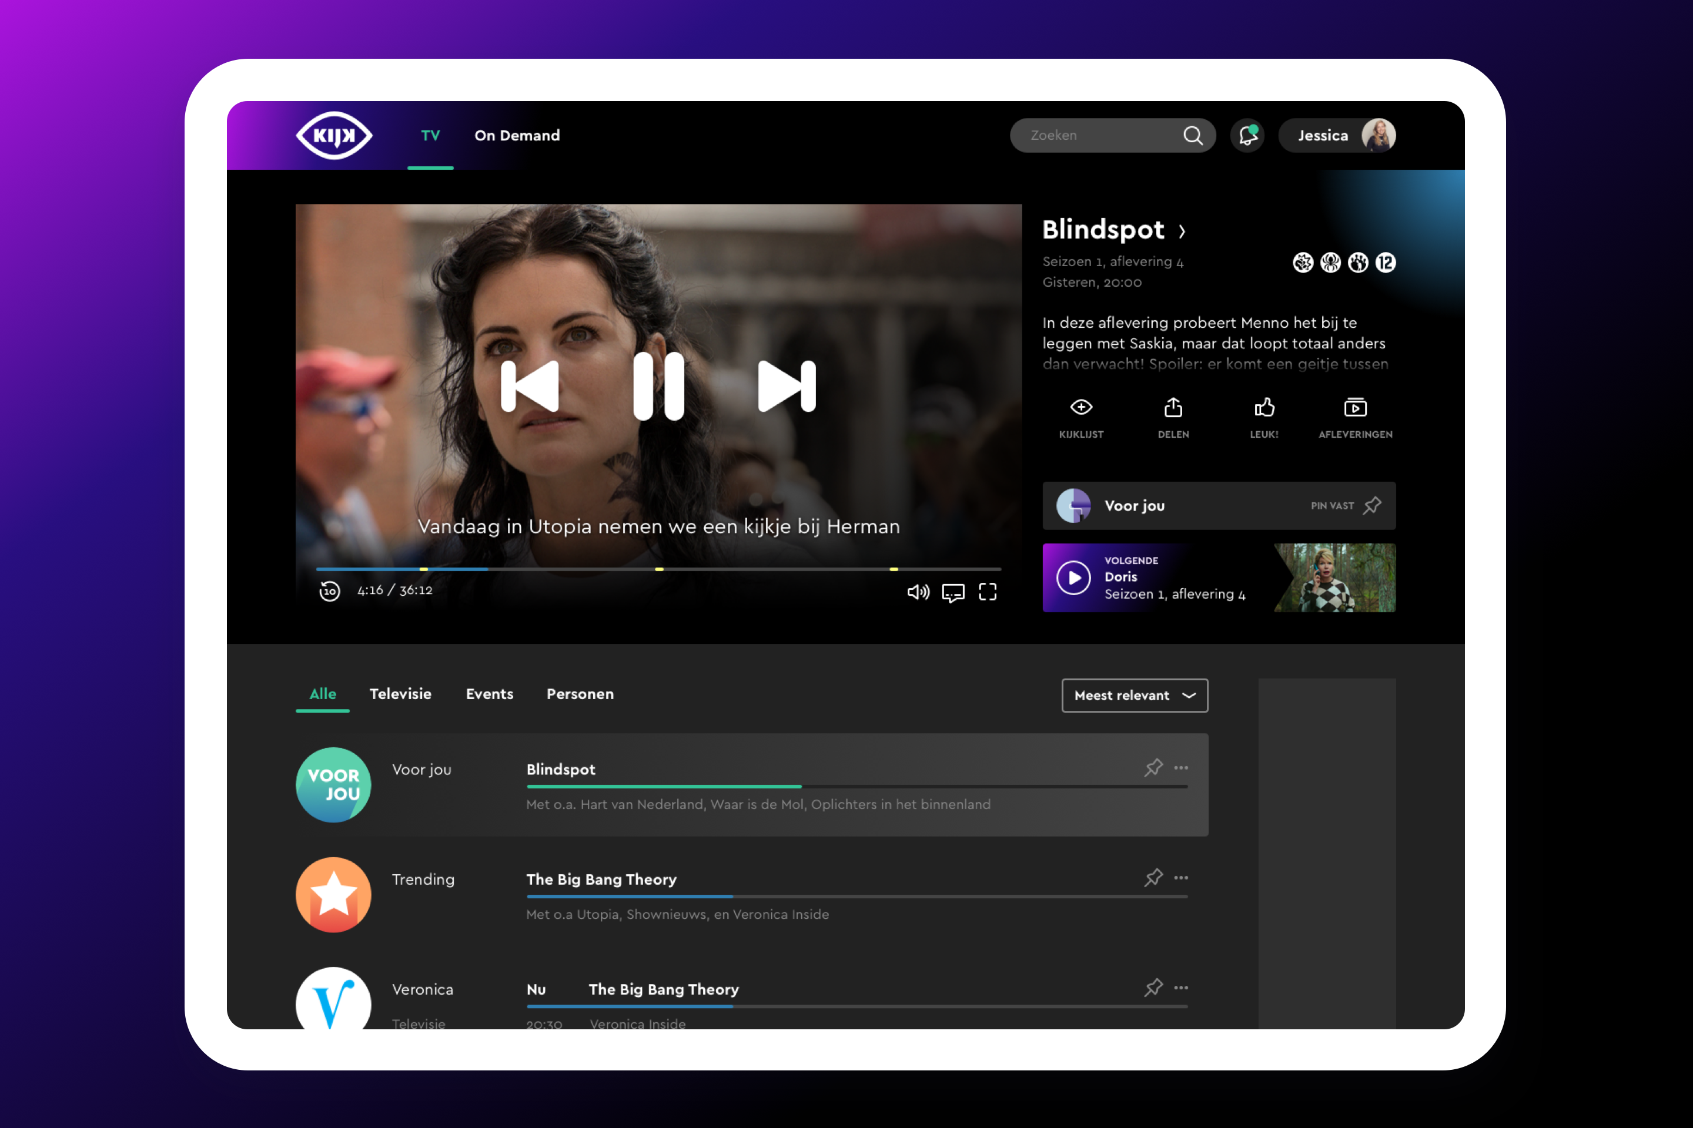The width and height of the screenshot is (1693, 1128).
Task: Open the Jessica profile menu
Action: tap(1338, 135)
